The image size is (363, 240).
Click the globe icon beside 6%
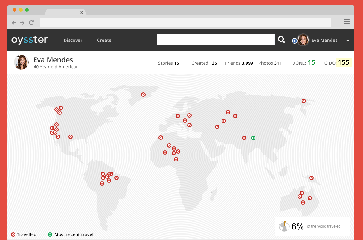pos(284,226)
